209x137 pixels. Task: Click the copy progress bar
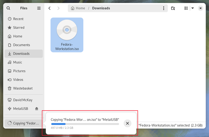click(85, 124)
